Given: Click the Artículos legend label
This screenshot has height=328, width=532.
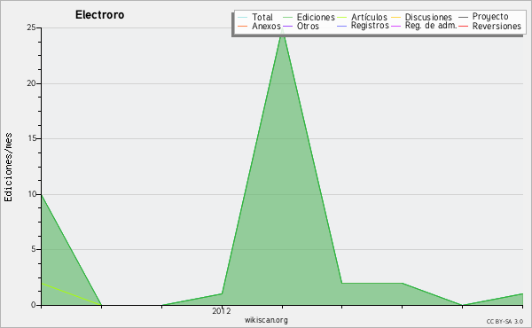Looking at the screenshot, I should (x=369, y=17).
